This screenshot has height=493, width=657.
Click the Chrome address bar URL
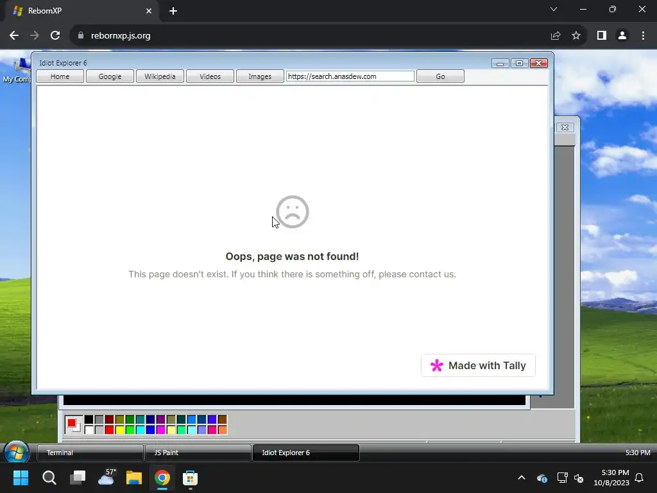(x=121, y=36)
